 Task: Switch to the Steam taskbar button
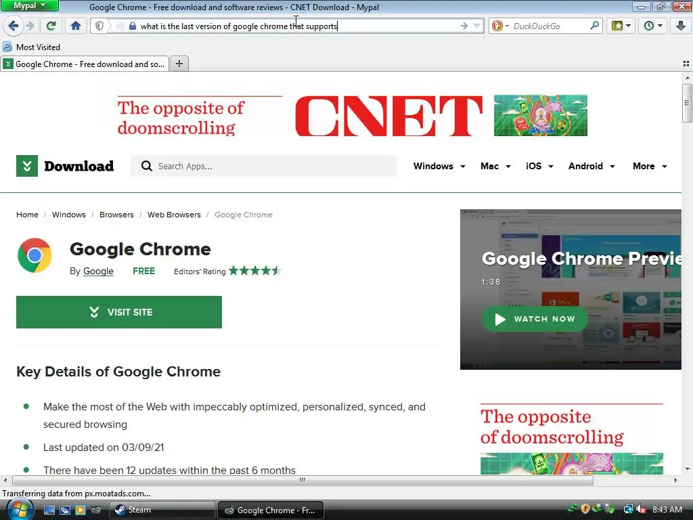click(x=162, y=510)
